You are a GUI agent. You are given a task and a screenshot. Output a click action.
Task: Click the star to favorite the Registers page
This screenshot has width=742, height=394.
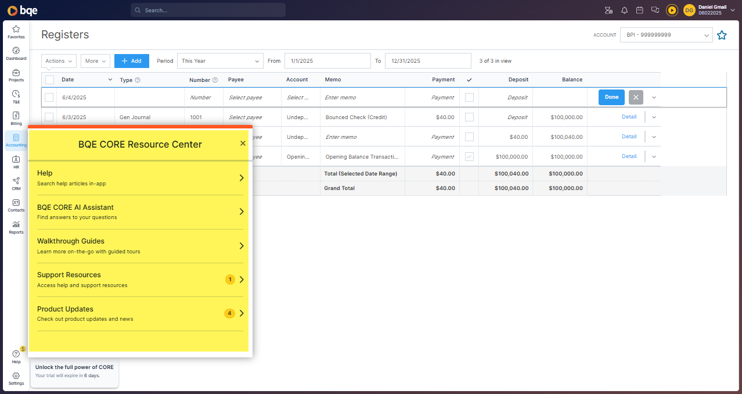pos(722,35)
